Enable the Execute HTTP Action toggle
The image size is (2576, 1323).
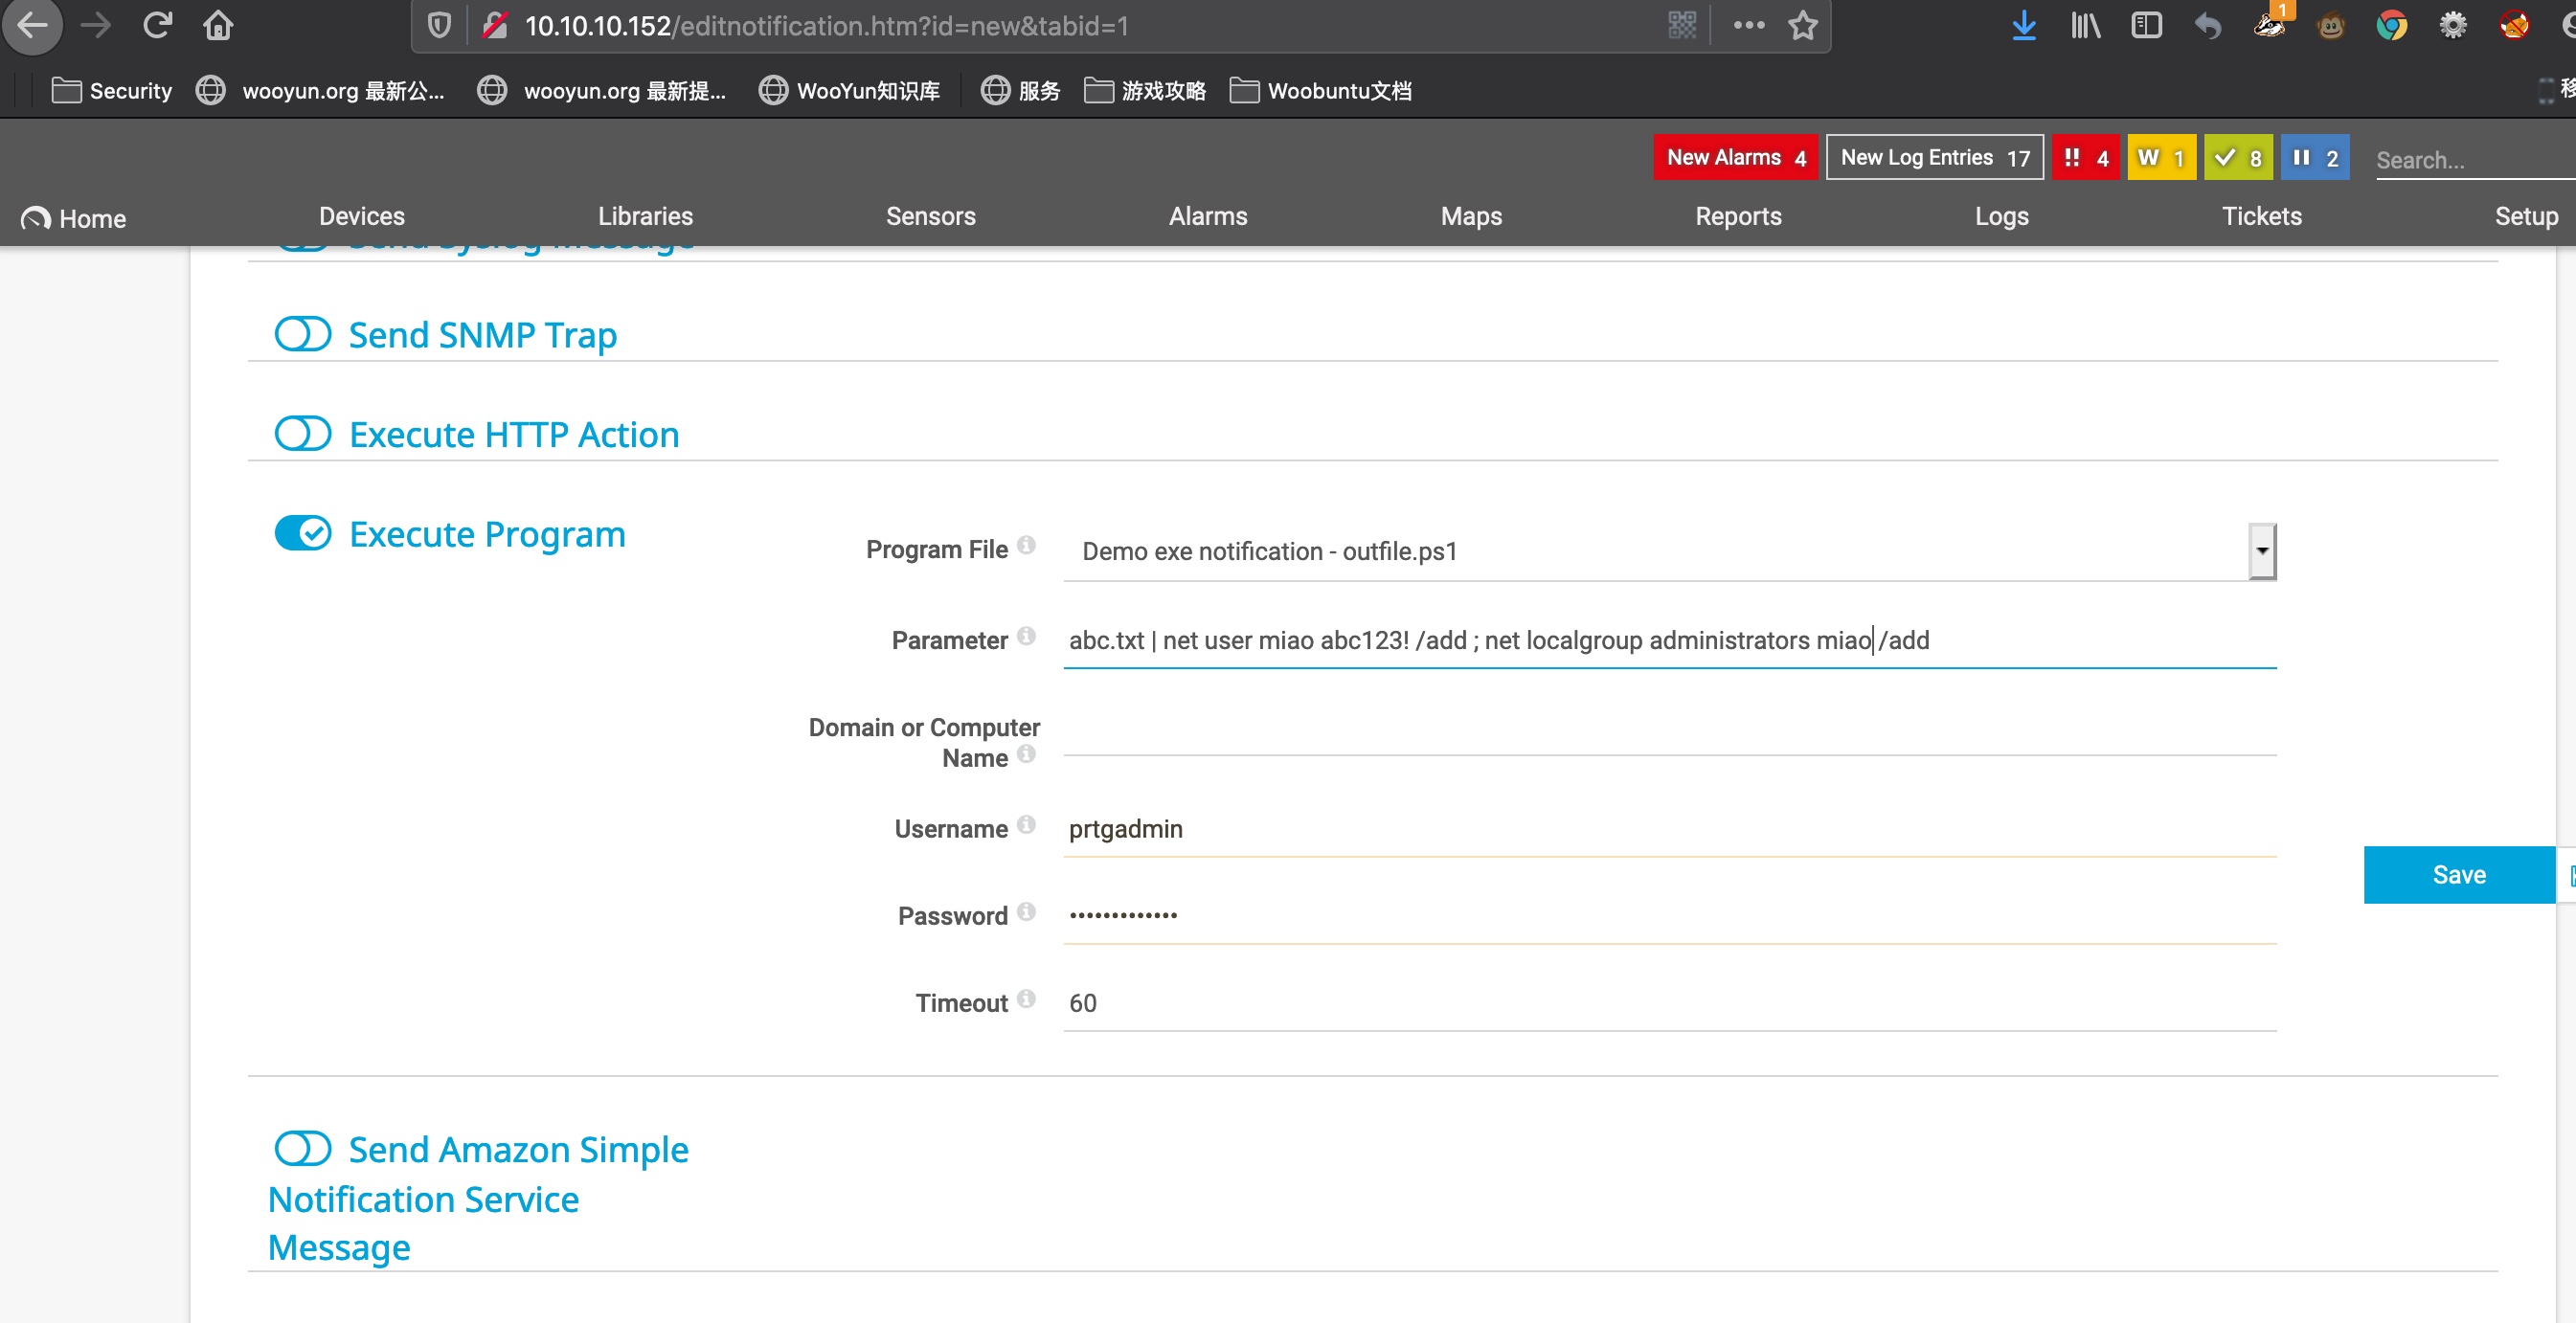tap(303, 434)
